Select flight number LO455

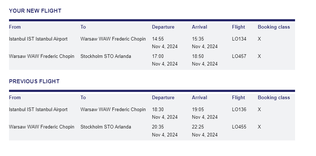coord(239,127)
